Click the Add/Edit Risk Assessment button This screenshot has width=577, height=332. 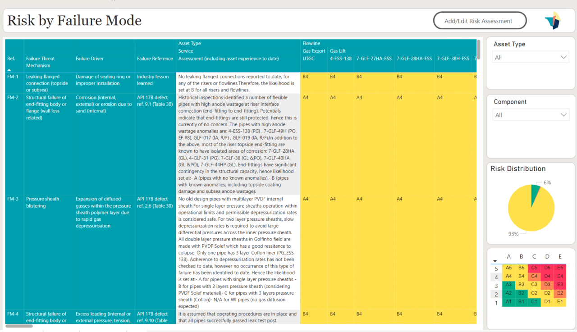[480, 21]
